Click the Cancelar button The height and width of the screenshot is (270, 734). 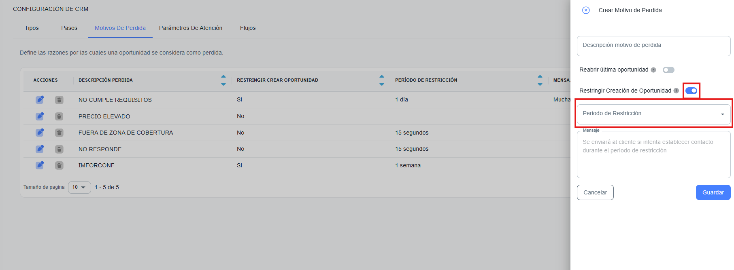tap(595, 192)
